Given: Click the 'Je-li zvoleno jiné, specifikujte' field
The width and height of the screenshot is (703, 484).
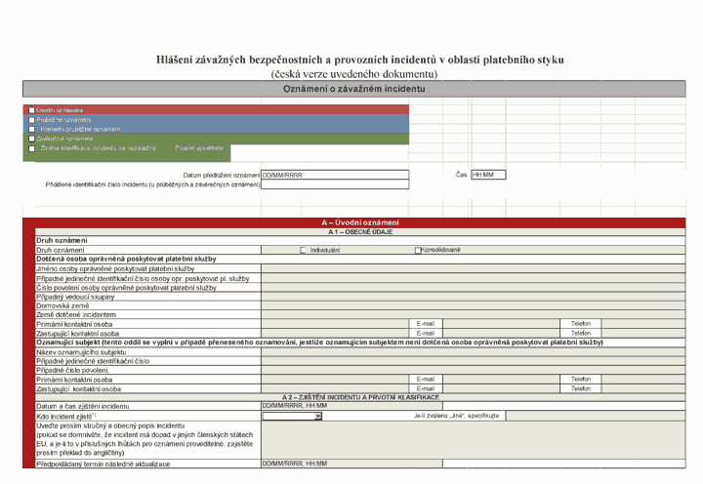Looking at the screenshot, I should tap(596, 416).
